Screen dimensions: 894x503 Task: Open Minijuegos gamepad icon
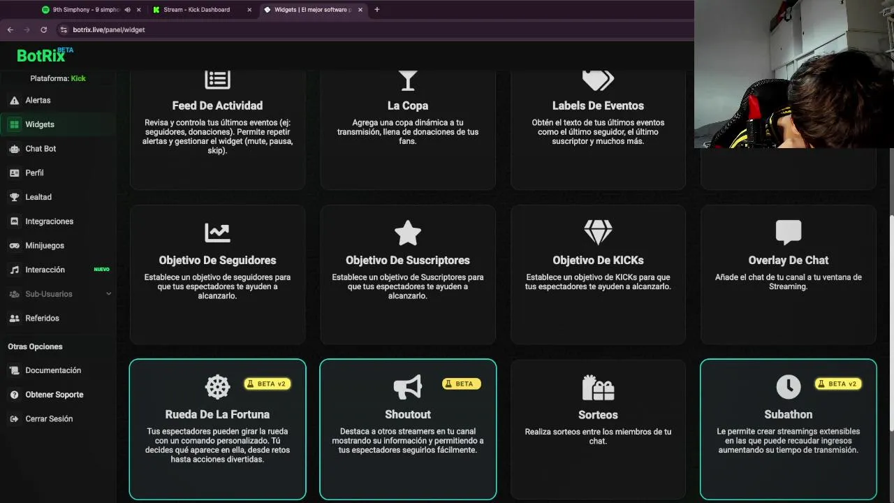(x=14, y=245)
